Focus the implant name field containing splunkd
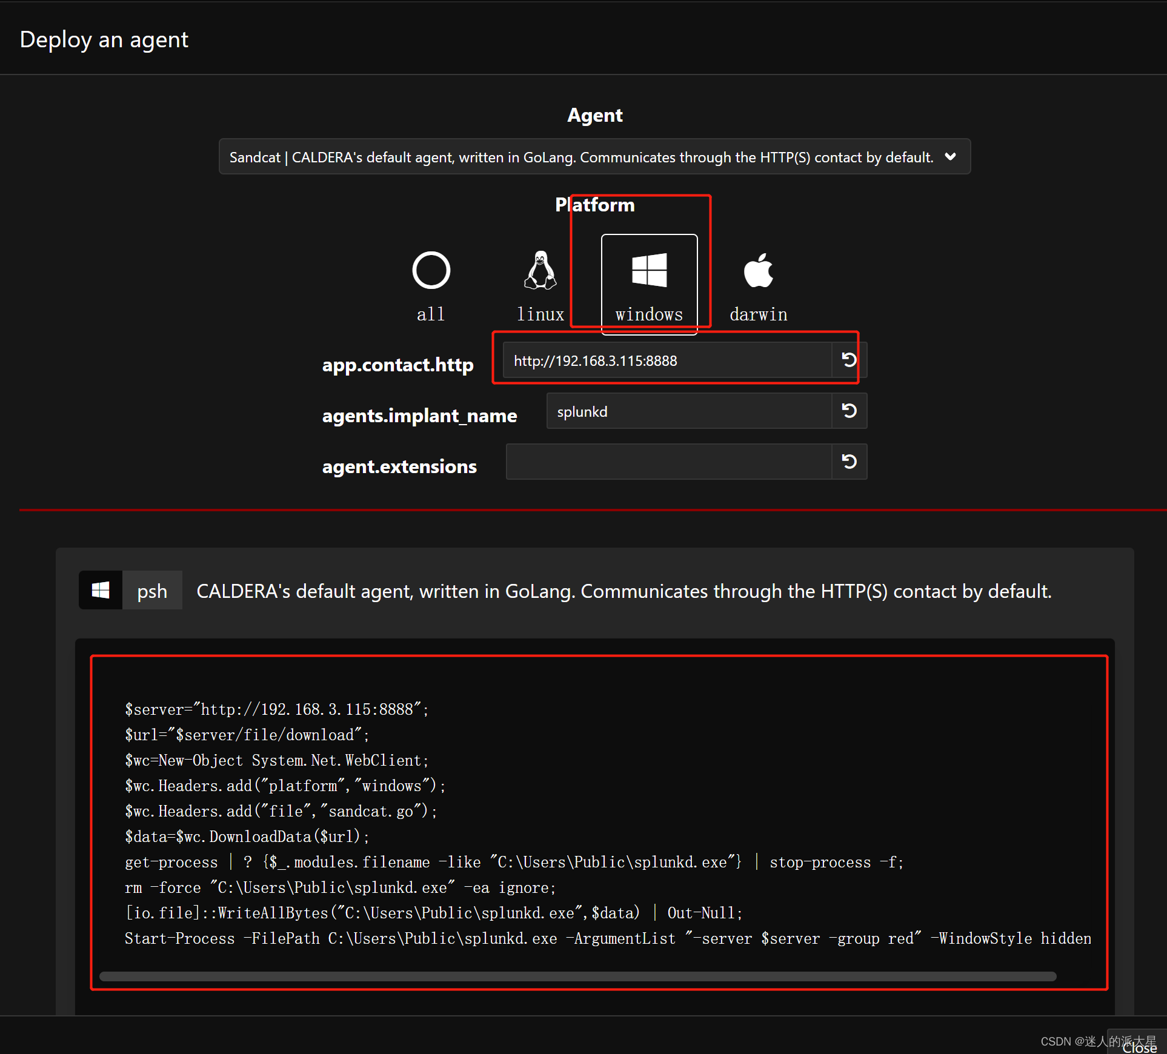Image resolution: width=1167 pixels, height=1054 pixels. tap(688, 411)
